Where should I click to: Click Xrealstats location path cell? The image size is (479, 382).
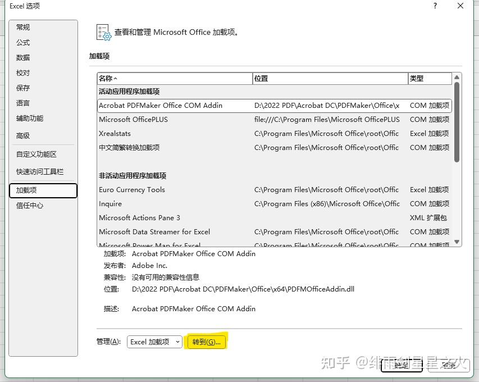[x=326, y=134]
